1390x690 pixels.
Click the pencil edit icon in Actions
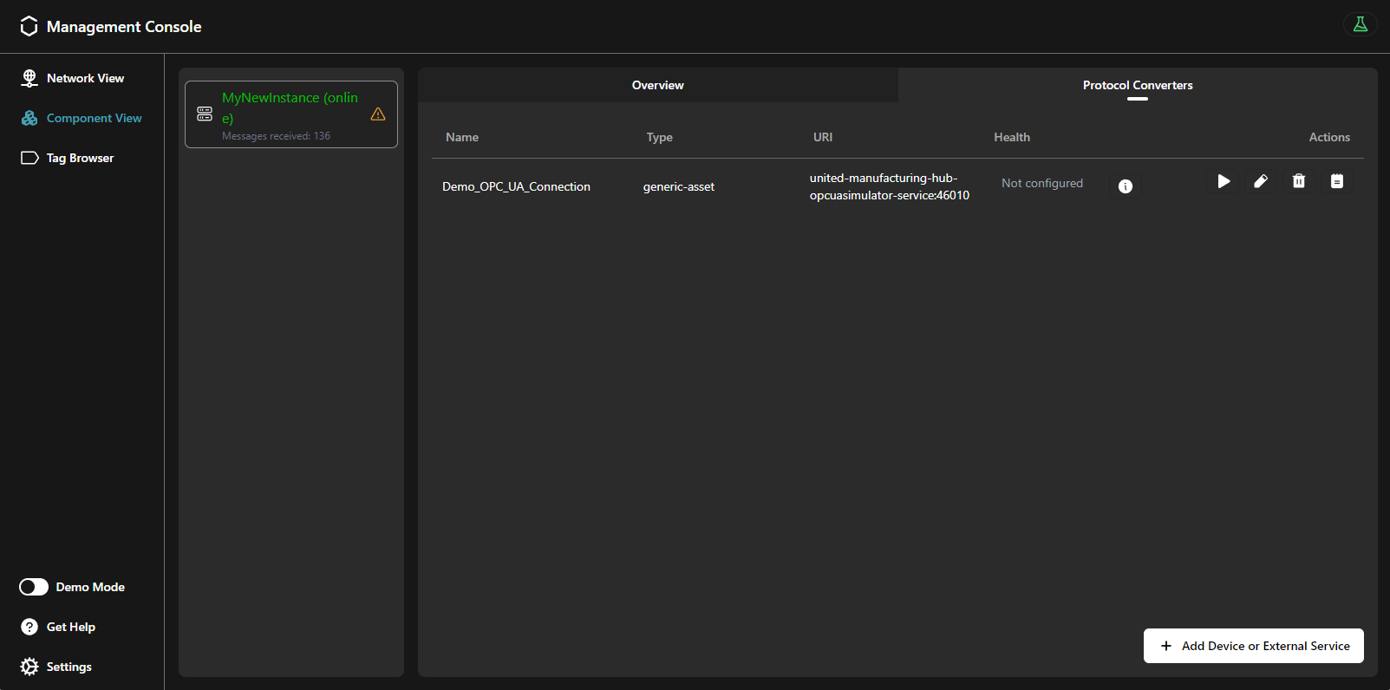pyautogui.click(x=1261, y=181)
